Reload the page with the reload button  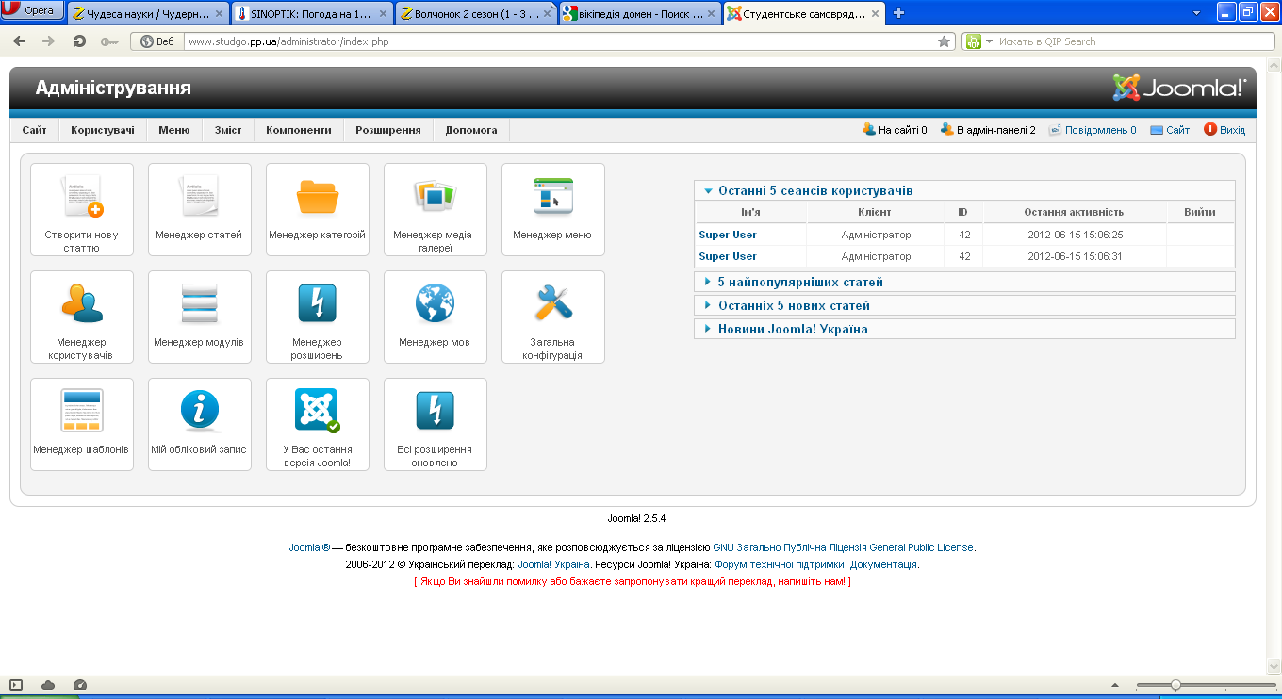click(x=79, y=41)
